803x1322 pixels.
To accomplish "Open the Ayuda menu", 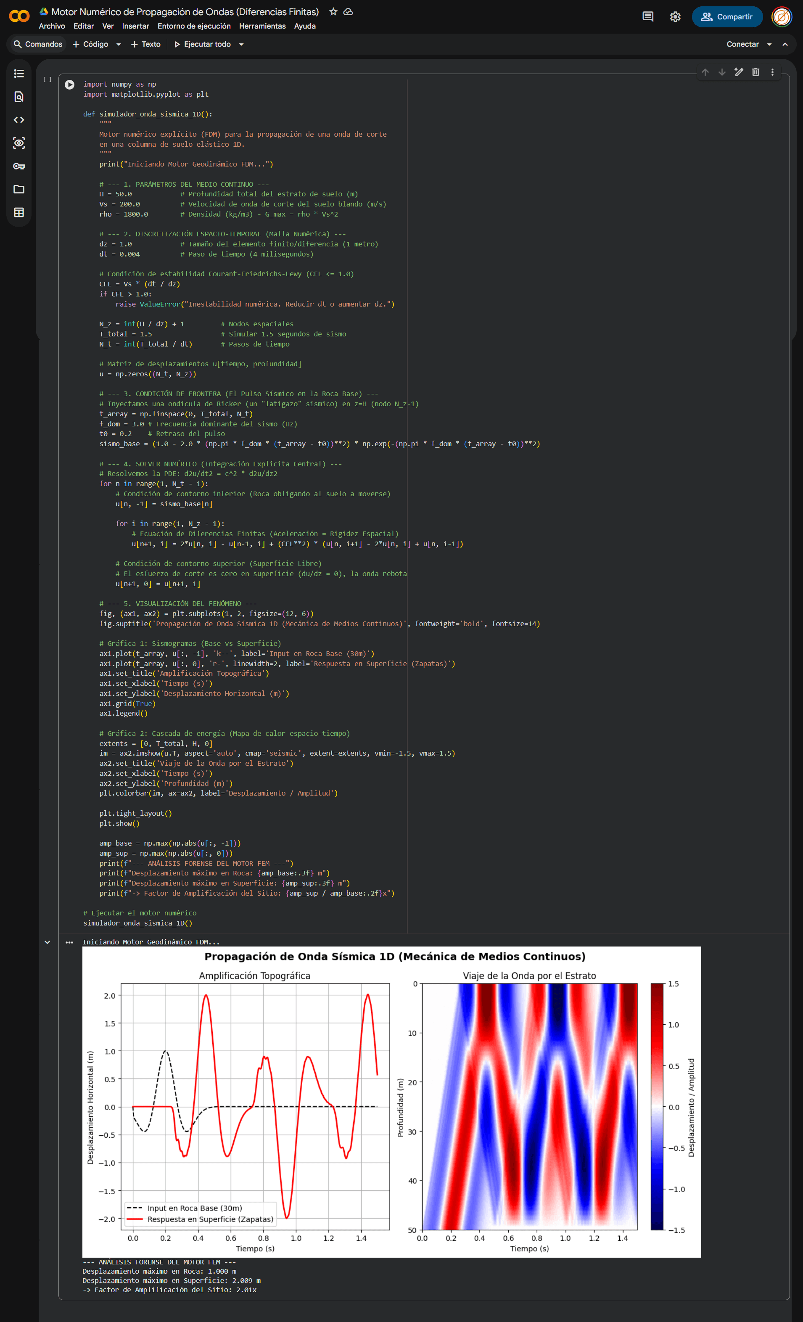I will coord(305,26).
